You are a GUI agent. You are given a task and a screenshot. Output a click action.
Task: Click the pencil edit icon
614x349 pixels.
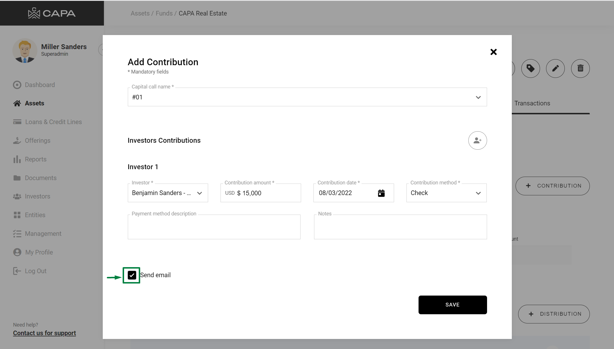555,68
